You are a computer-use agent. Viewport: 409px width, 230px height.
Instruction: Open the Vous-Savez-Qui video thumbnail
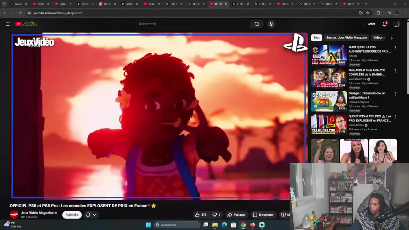point(329,78)
